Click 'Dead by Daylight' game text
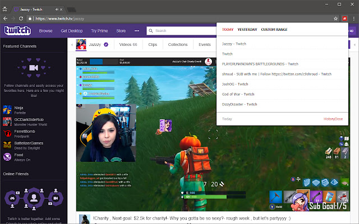 (27, 148)
